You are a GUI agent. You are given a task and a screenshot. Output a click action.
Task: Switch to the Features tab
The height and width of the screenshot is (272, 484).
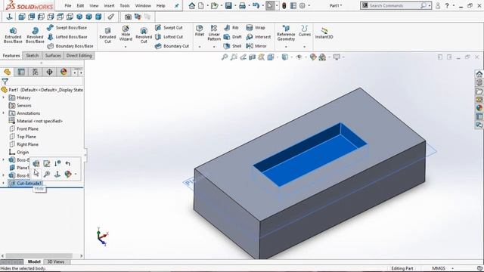(x=11, y=56)
